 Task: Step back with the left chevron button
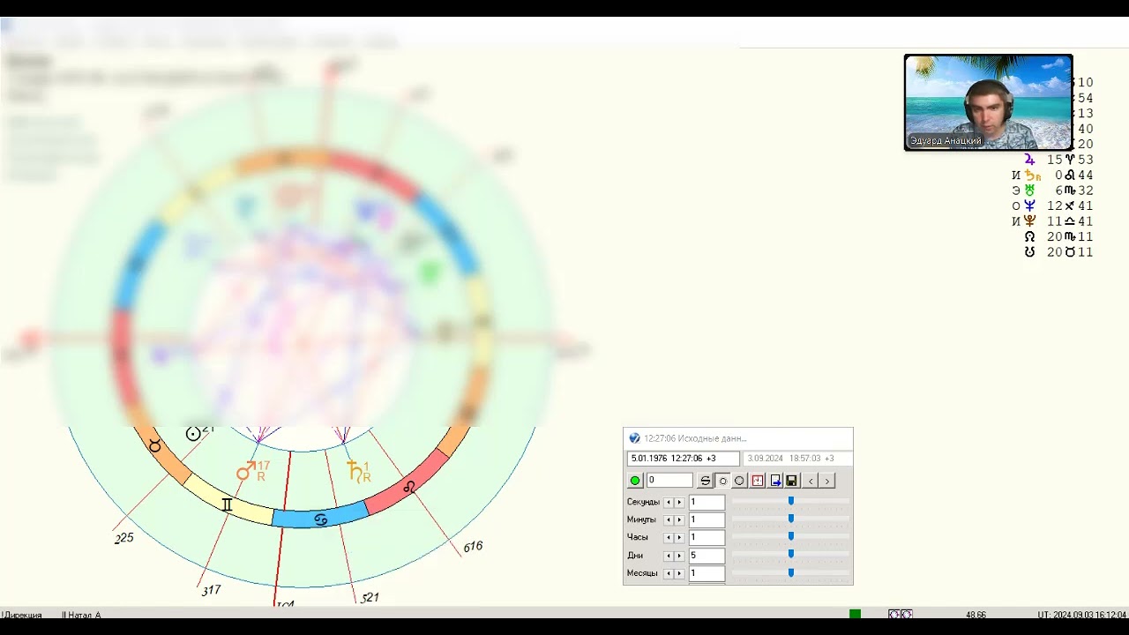(x=811, y=481)
